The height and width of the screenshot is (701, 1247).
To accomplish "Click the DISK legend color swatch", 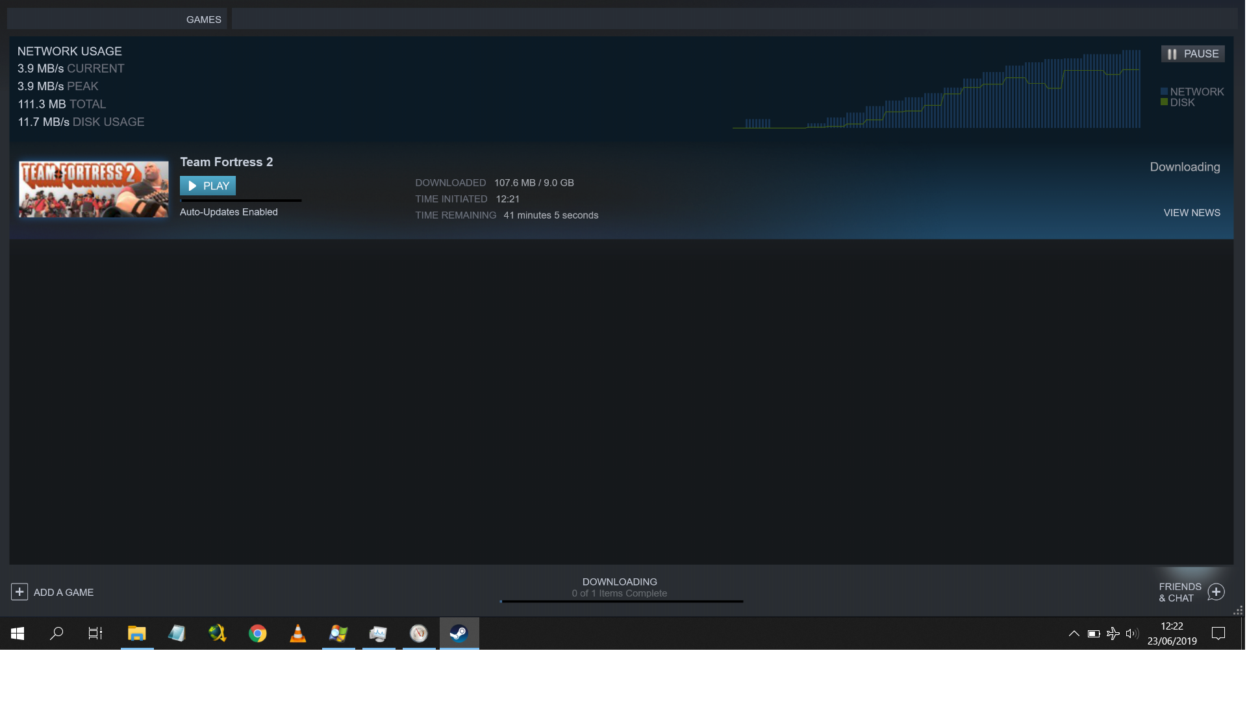I will [x=1165, y=102].
